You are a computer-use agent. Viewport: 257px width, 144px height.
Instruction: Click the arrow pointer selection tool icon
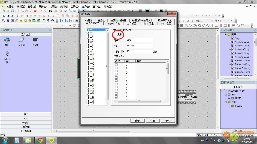pyautogui.click(x=83, y=11)
